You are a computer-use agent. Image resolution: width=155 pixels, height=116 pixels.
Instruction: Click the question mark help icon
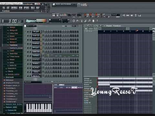(97, 21)
